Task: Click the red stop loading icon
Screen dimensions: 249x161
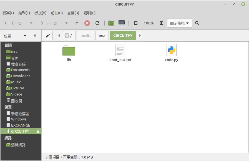Action: pos(87,23)
